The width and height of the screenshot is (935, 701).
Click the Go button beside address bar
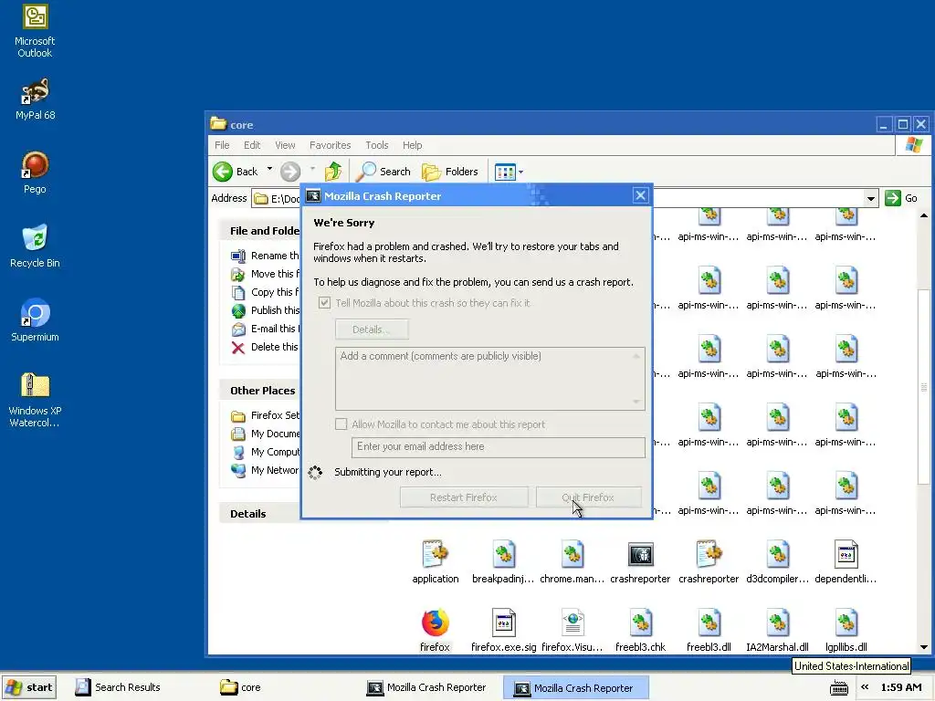pyautogui.click(x=901, y=198)
